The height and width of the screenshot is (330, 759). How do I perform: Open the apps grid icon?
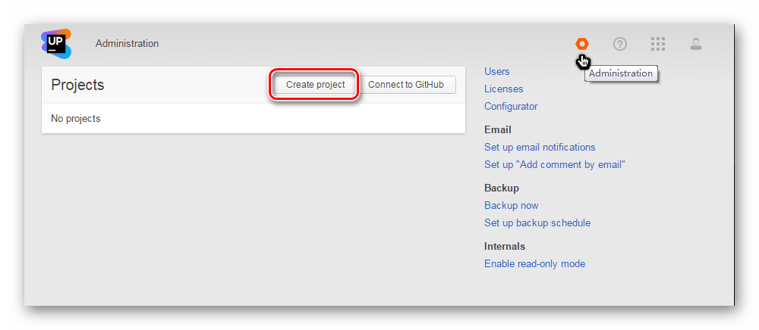(658, 44)
